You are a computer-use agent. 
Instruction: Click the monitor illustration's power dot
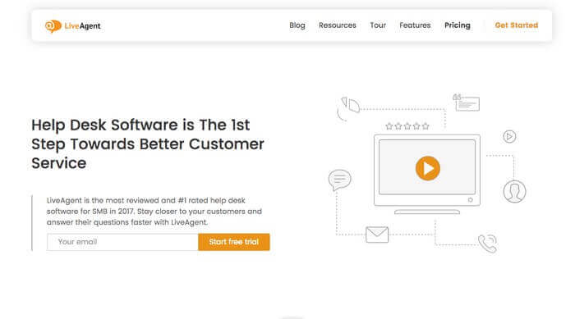(x=470, y=200)
